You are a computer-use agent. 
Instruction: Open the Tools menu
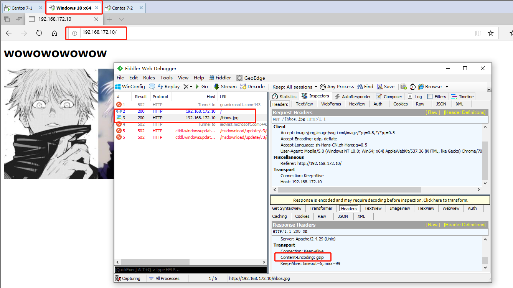tap(166, 77)
